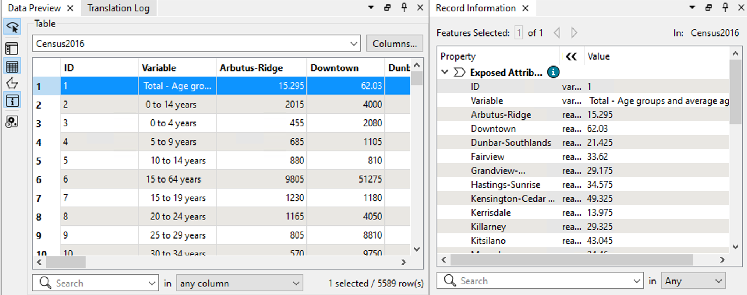The image size is (747, 295).
Task: Pin the Data Preview panel
Action: pos(404,7)
